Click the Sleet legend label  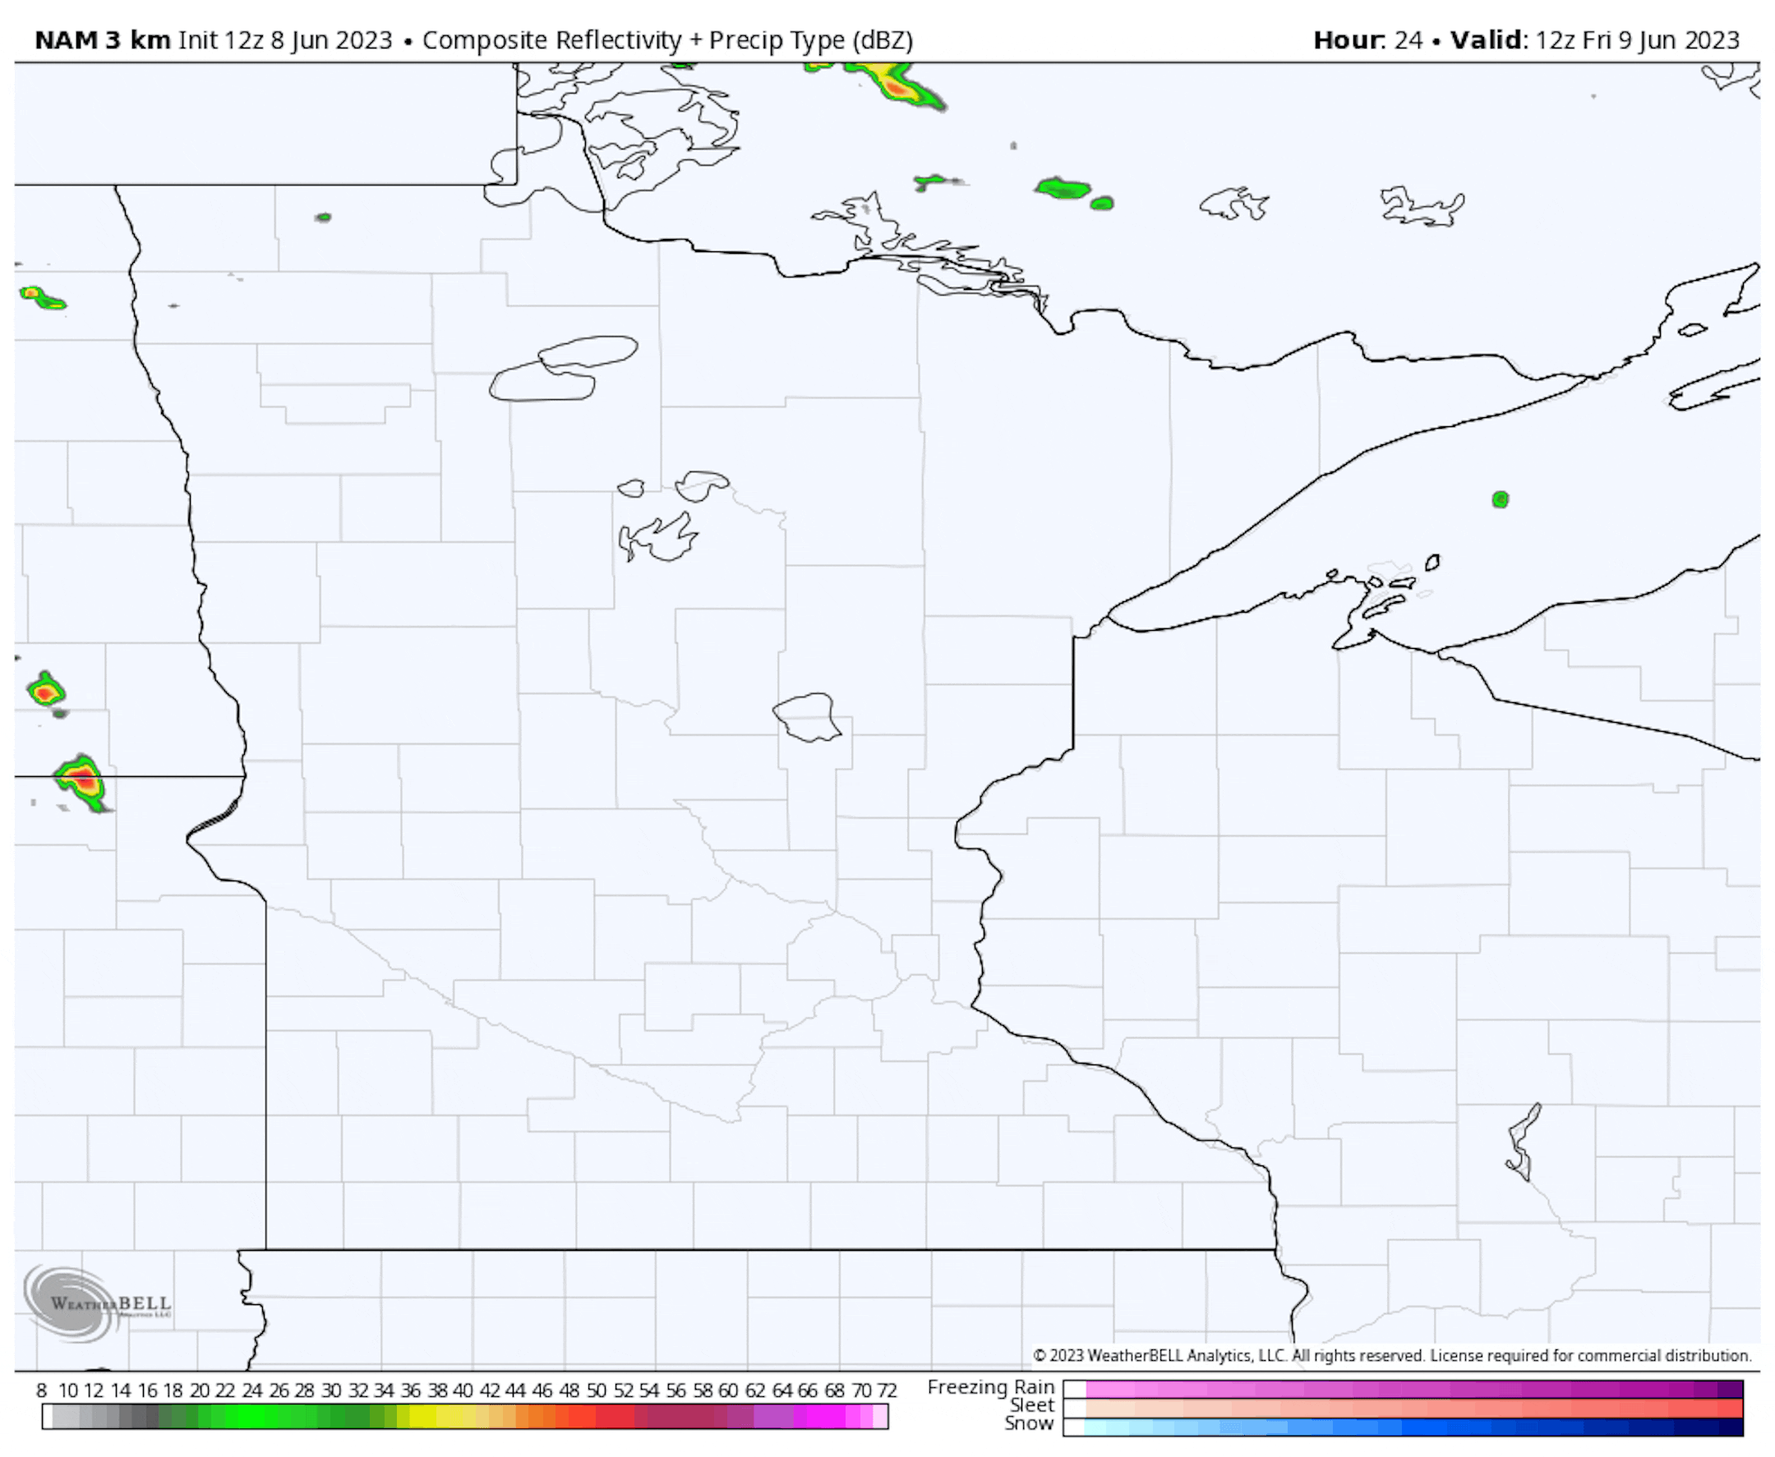(x=1031, y=1406)
